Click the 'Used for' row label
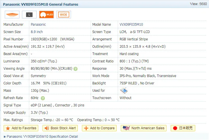 tap(99, 91)
